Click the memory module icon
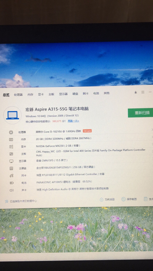Image resolution: width=153 pixels, height=271 pixels. tap(11, 140)
